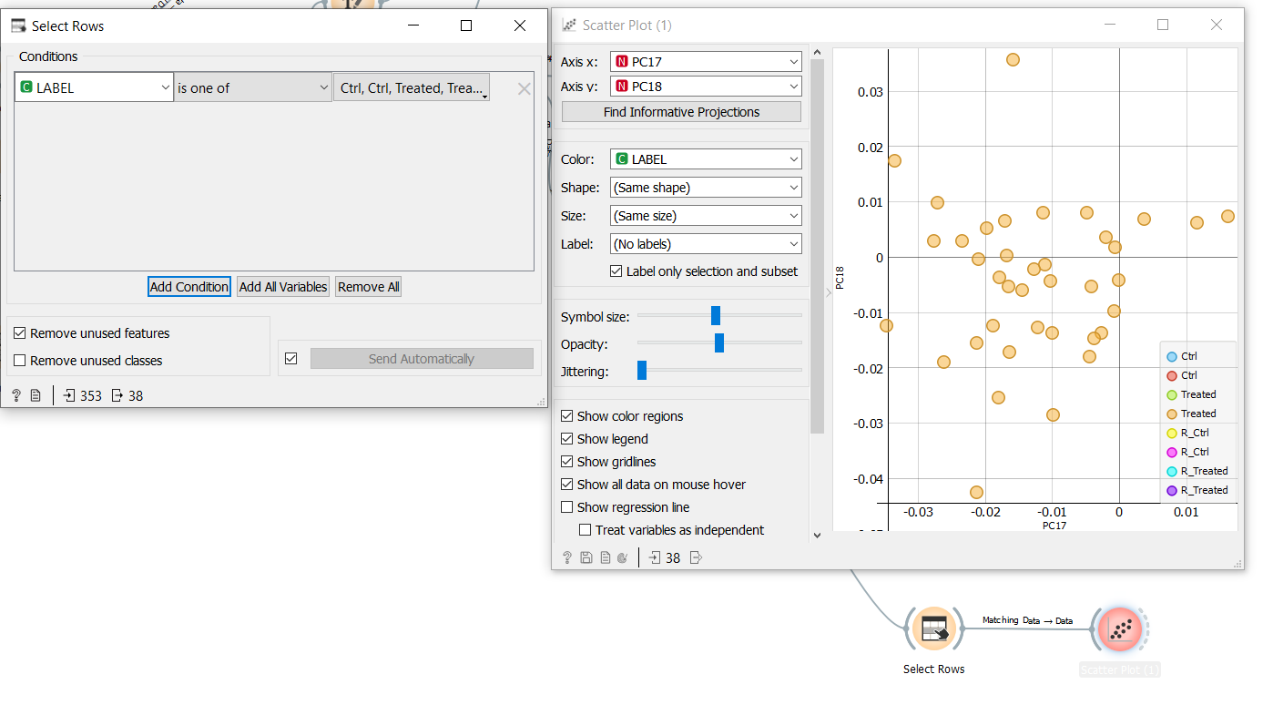Click Find Informative Projections
Image resolution: width=1263 pixels, height=705 pixels.
(681, 111)
